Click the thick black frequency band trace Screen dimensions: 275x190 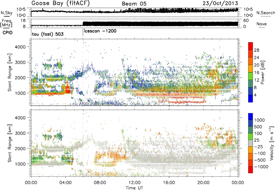coord(160,24)
